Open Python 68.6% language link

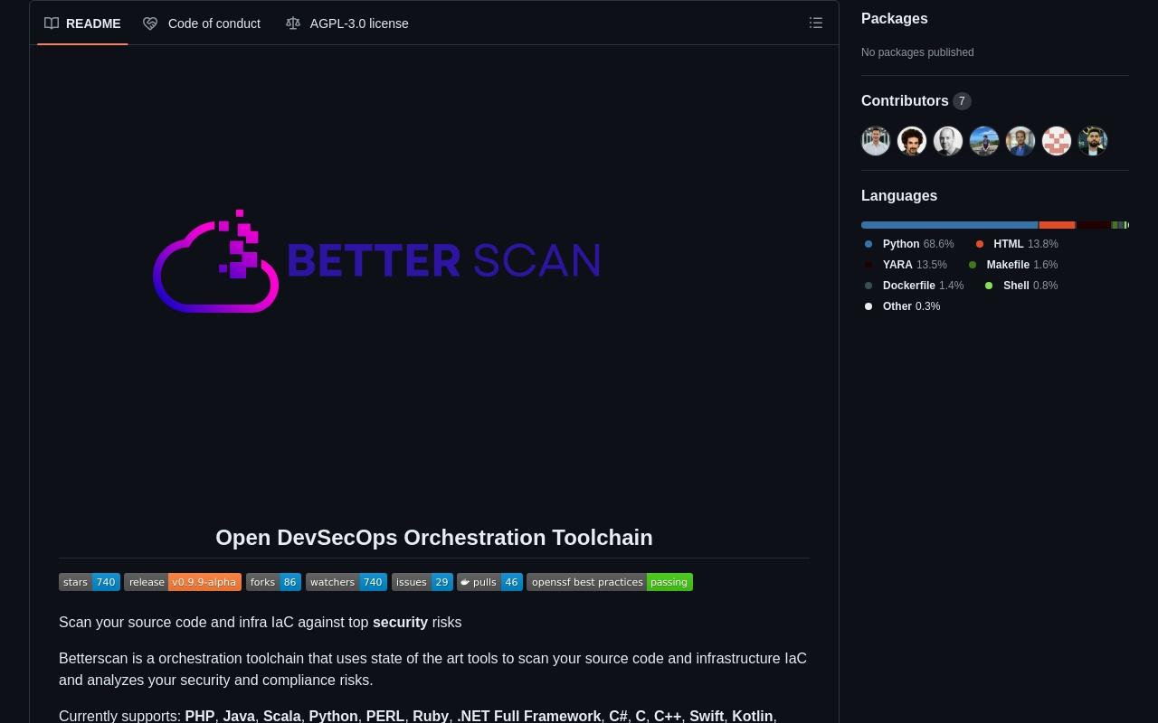coord(909,244)
